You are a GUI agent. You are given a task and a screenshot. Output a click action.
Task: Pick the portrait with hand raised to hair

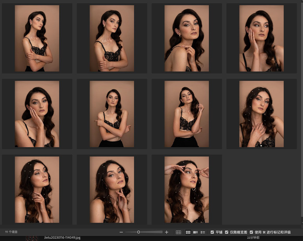187,114
